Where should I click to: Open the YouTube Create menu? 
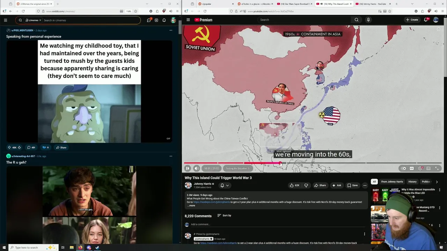pyautogui.click(x=412, y=20)
